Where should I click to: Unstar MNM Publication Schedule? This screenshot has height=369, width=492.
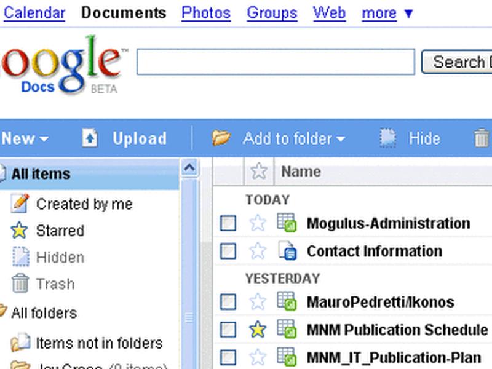pos(258,329)
